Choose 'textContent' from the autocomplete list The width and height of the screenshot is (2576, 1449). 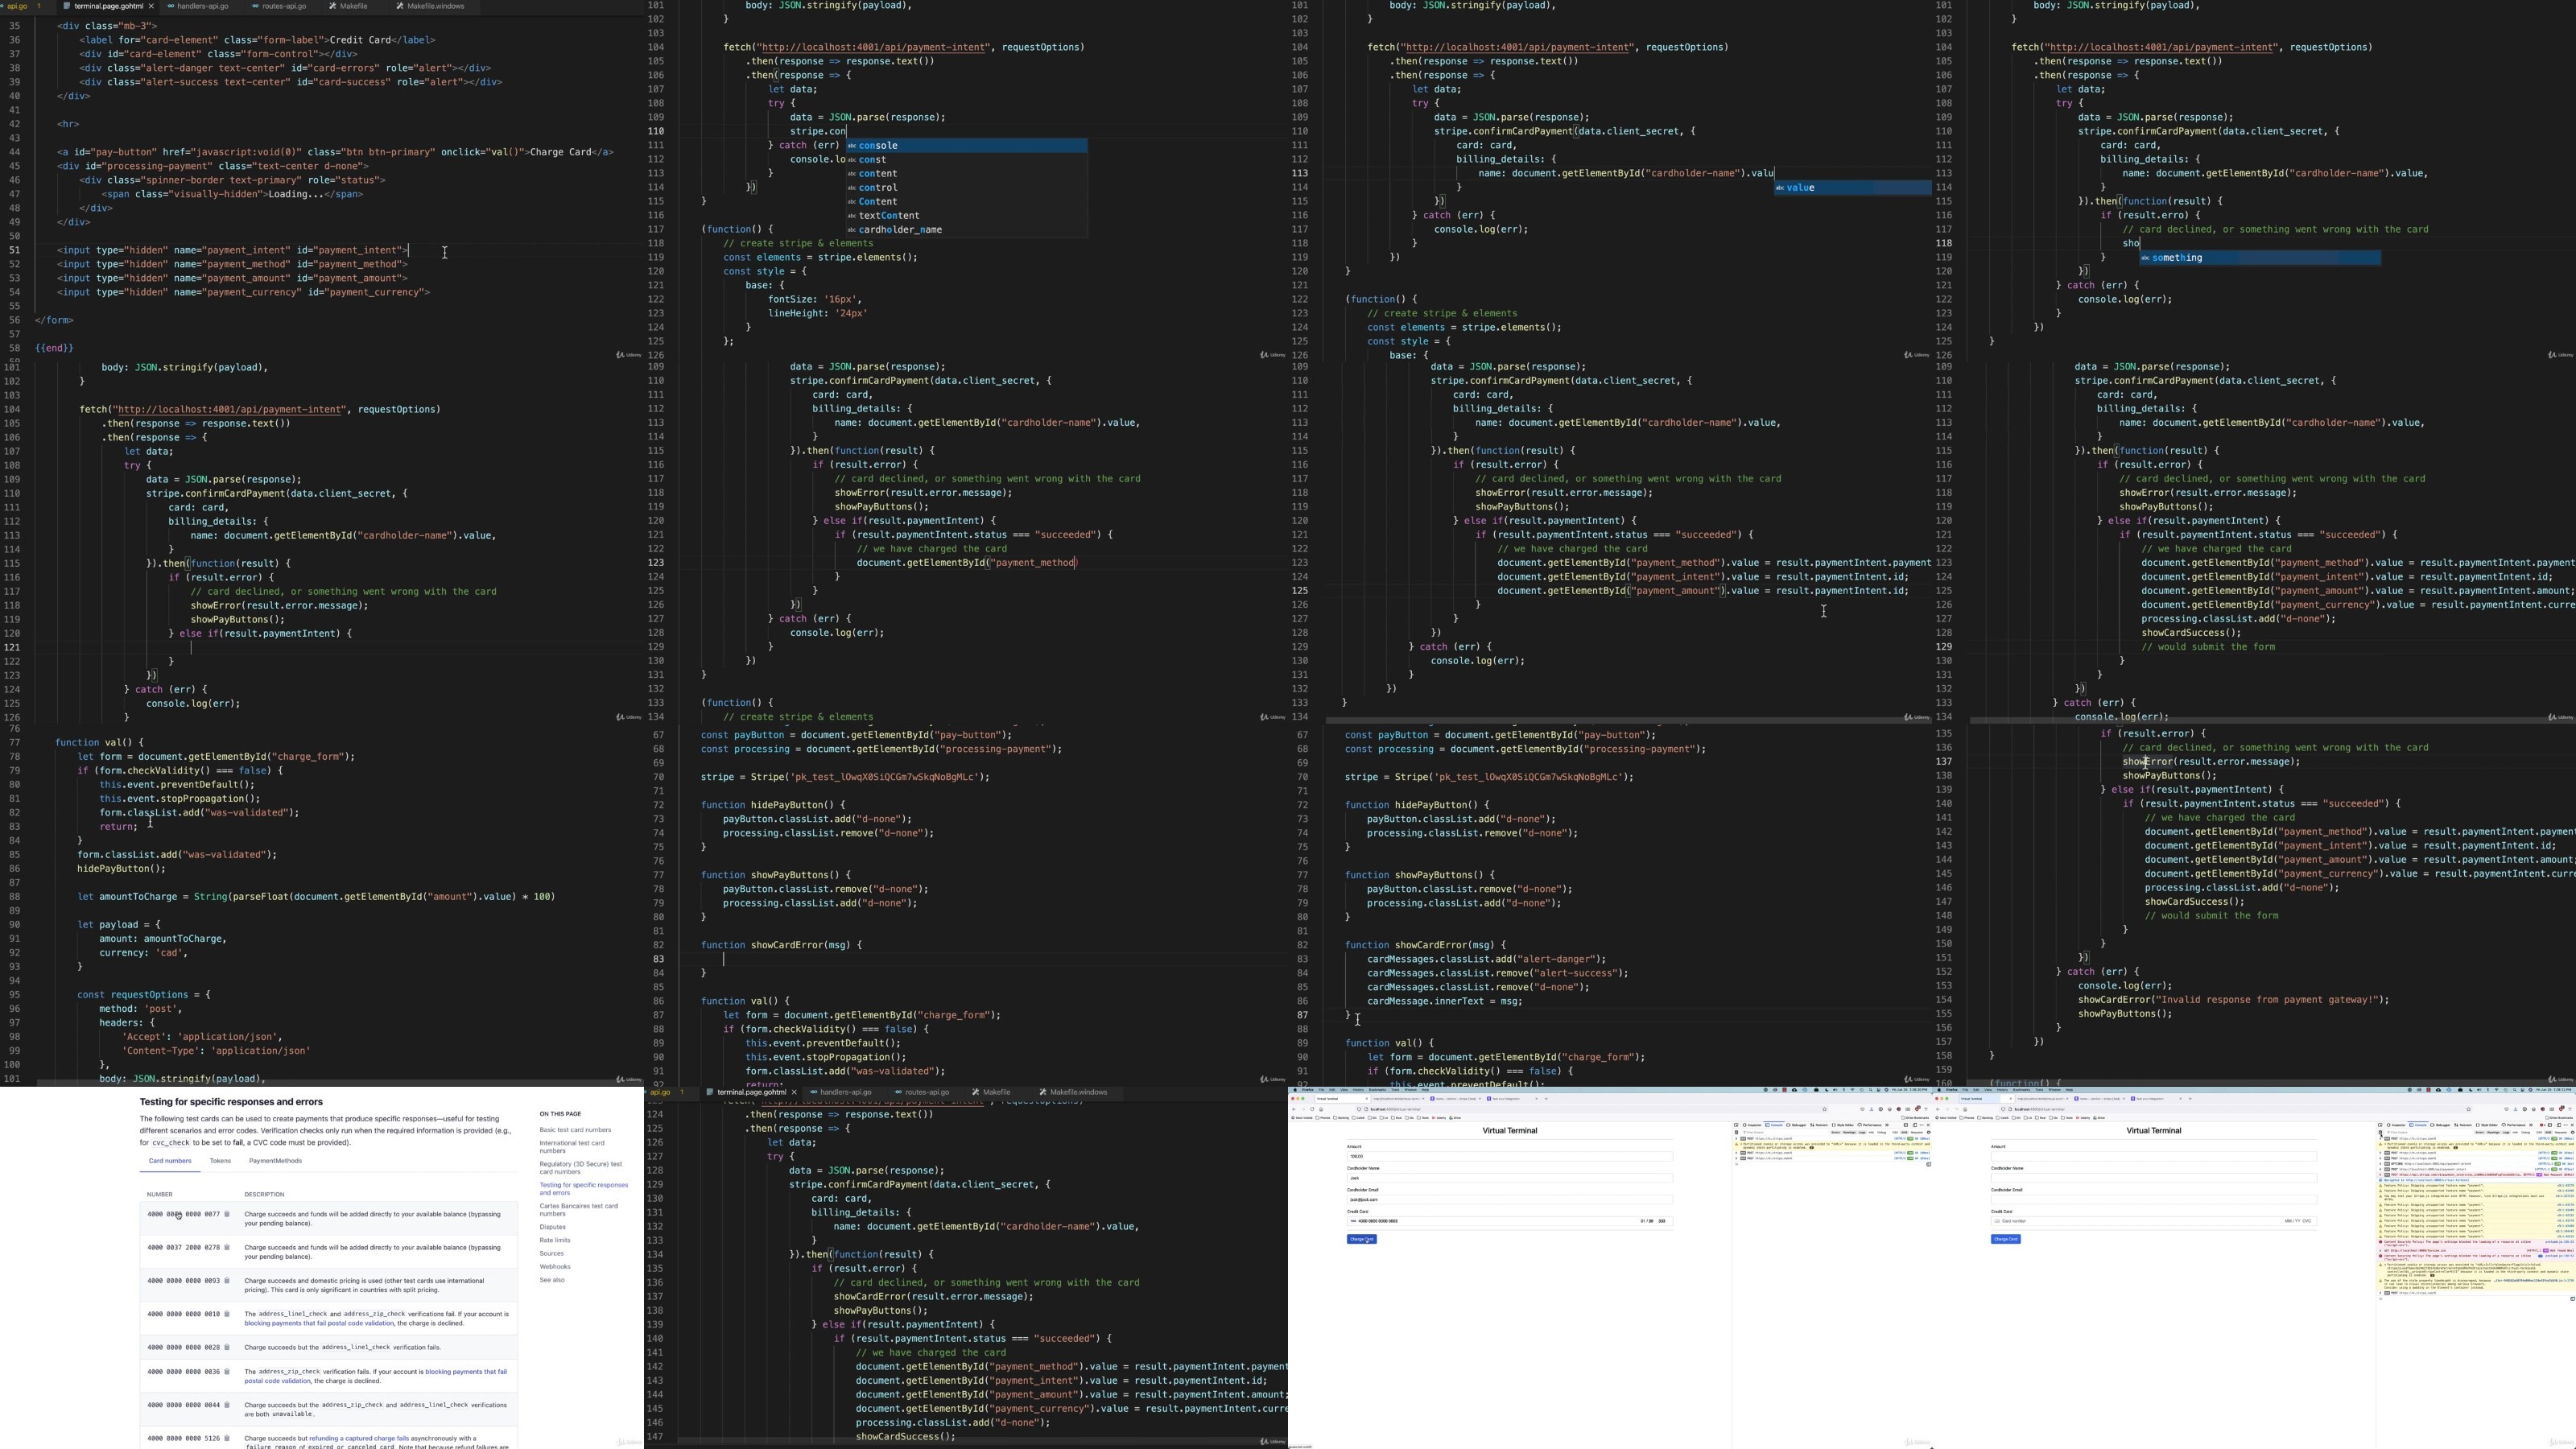967,216
